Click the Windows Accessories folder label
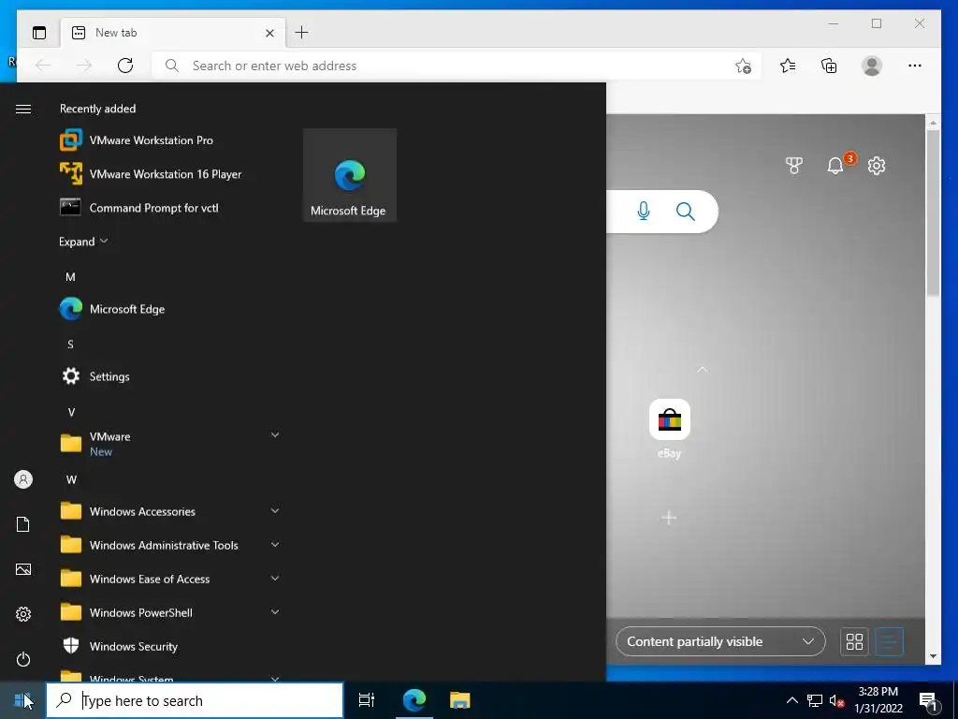The width and height of the screenshot is (958, 719). [142, 512]
